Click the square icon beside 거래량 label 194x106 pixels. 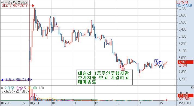pos(2,88)
